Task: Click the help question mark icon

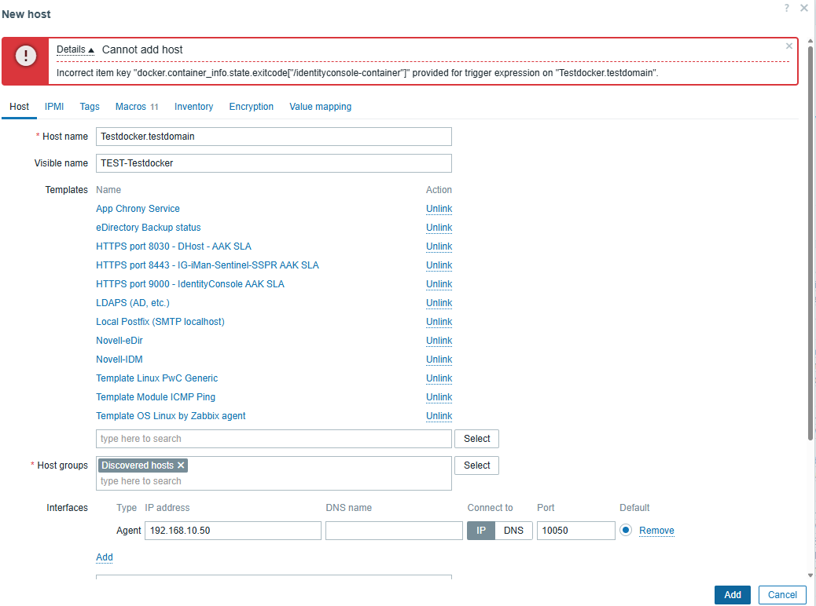Action: click(786, 8)
